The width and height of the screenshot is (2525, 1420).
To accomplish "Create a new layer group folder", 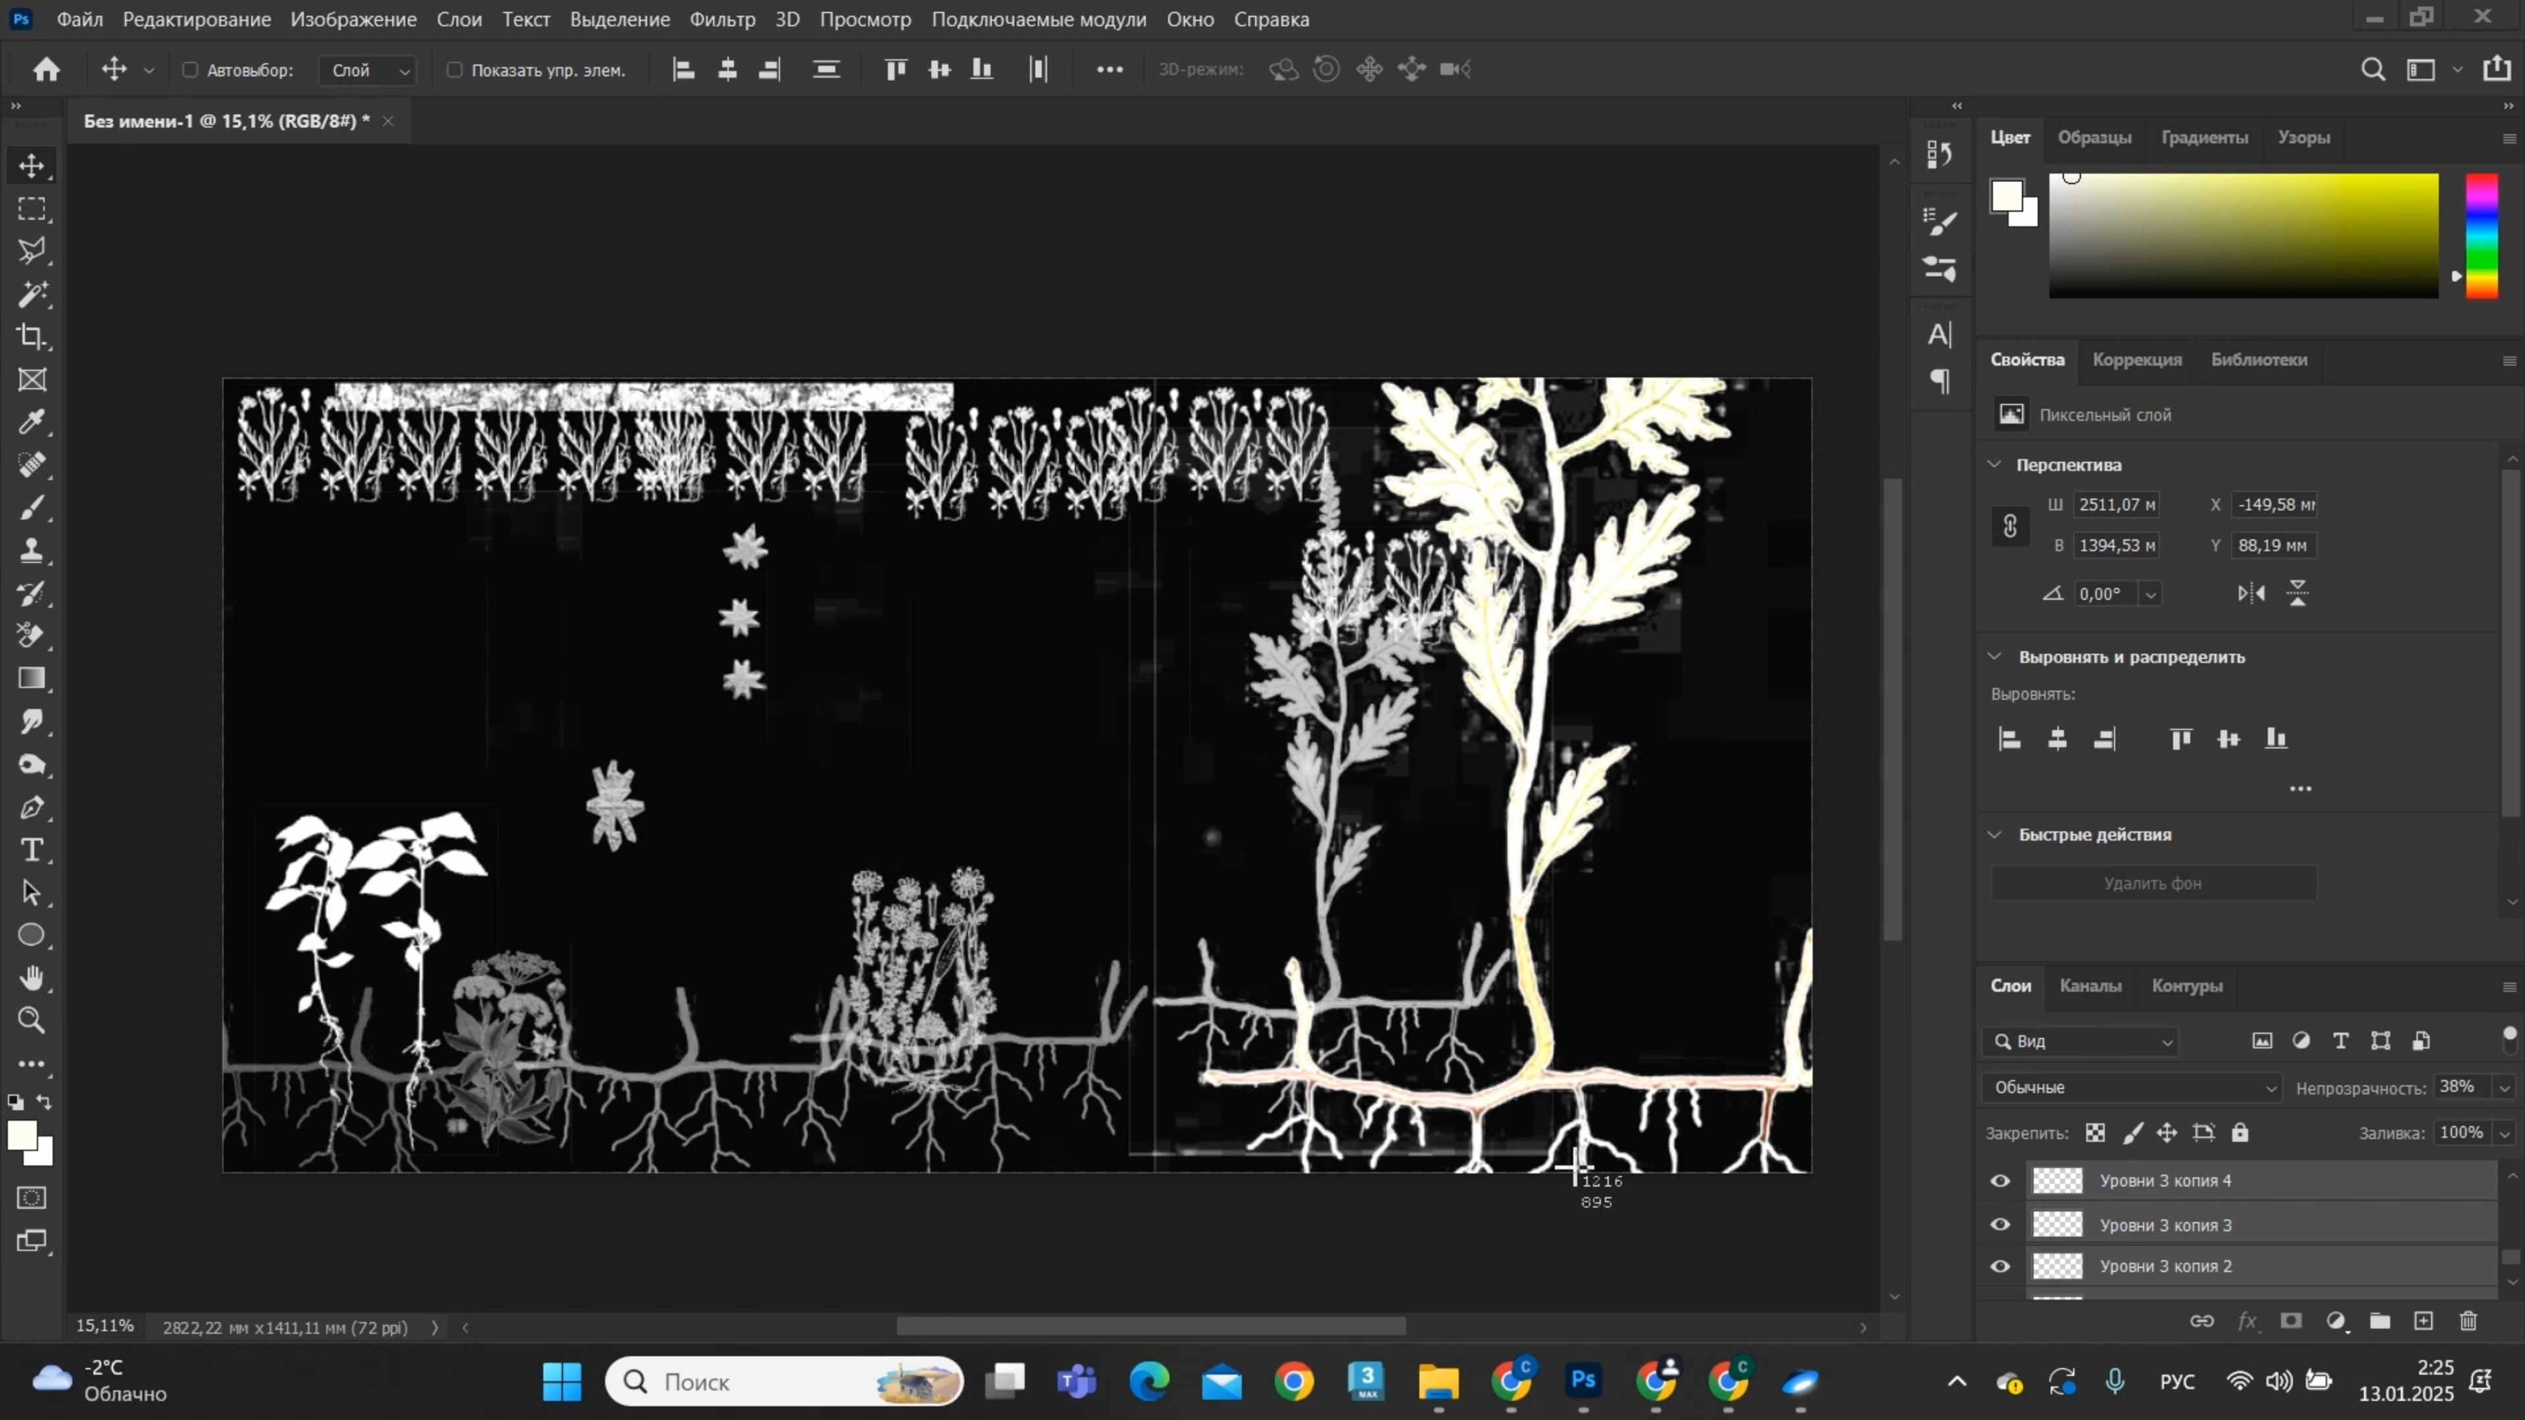I will 2379,1321.
